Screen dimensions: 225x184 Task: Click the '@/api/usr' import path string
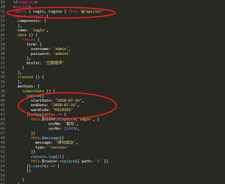[92, 11]
